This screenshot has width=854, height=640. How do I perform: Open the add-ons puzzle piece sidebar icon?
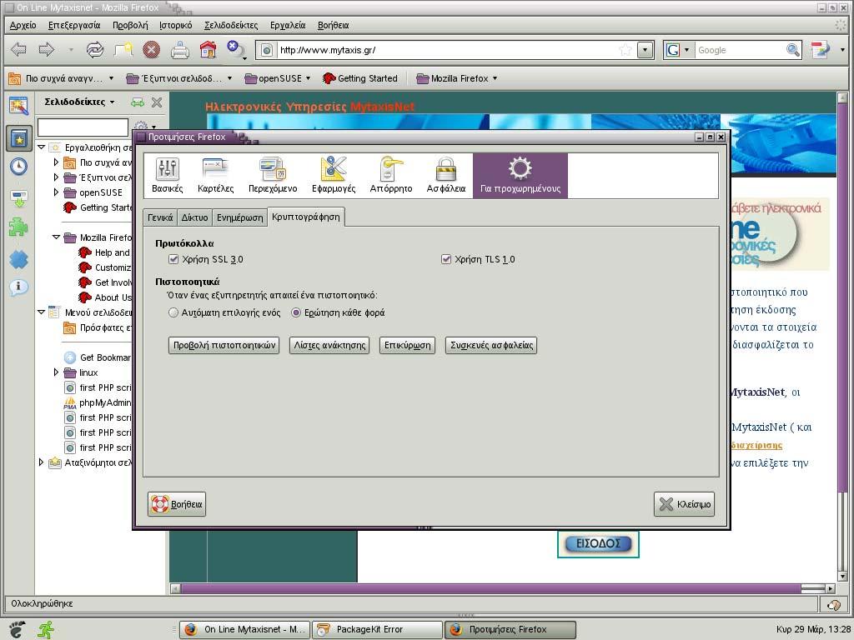[x=18, y=227]
